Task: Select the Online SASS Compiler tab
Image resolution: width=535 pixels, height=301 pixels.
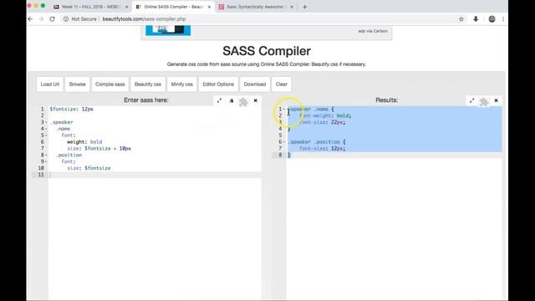Action: pos(174,7)
